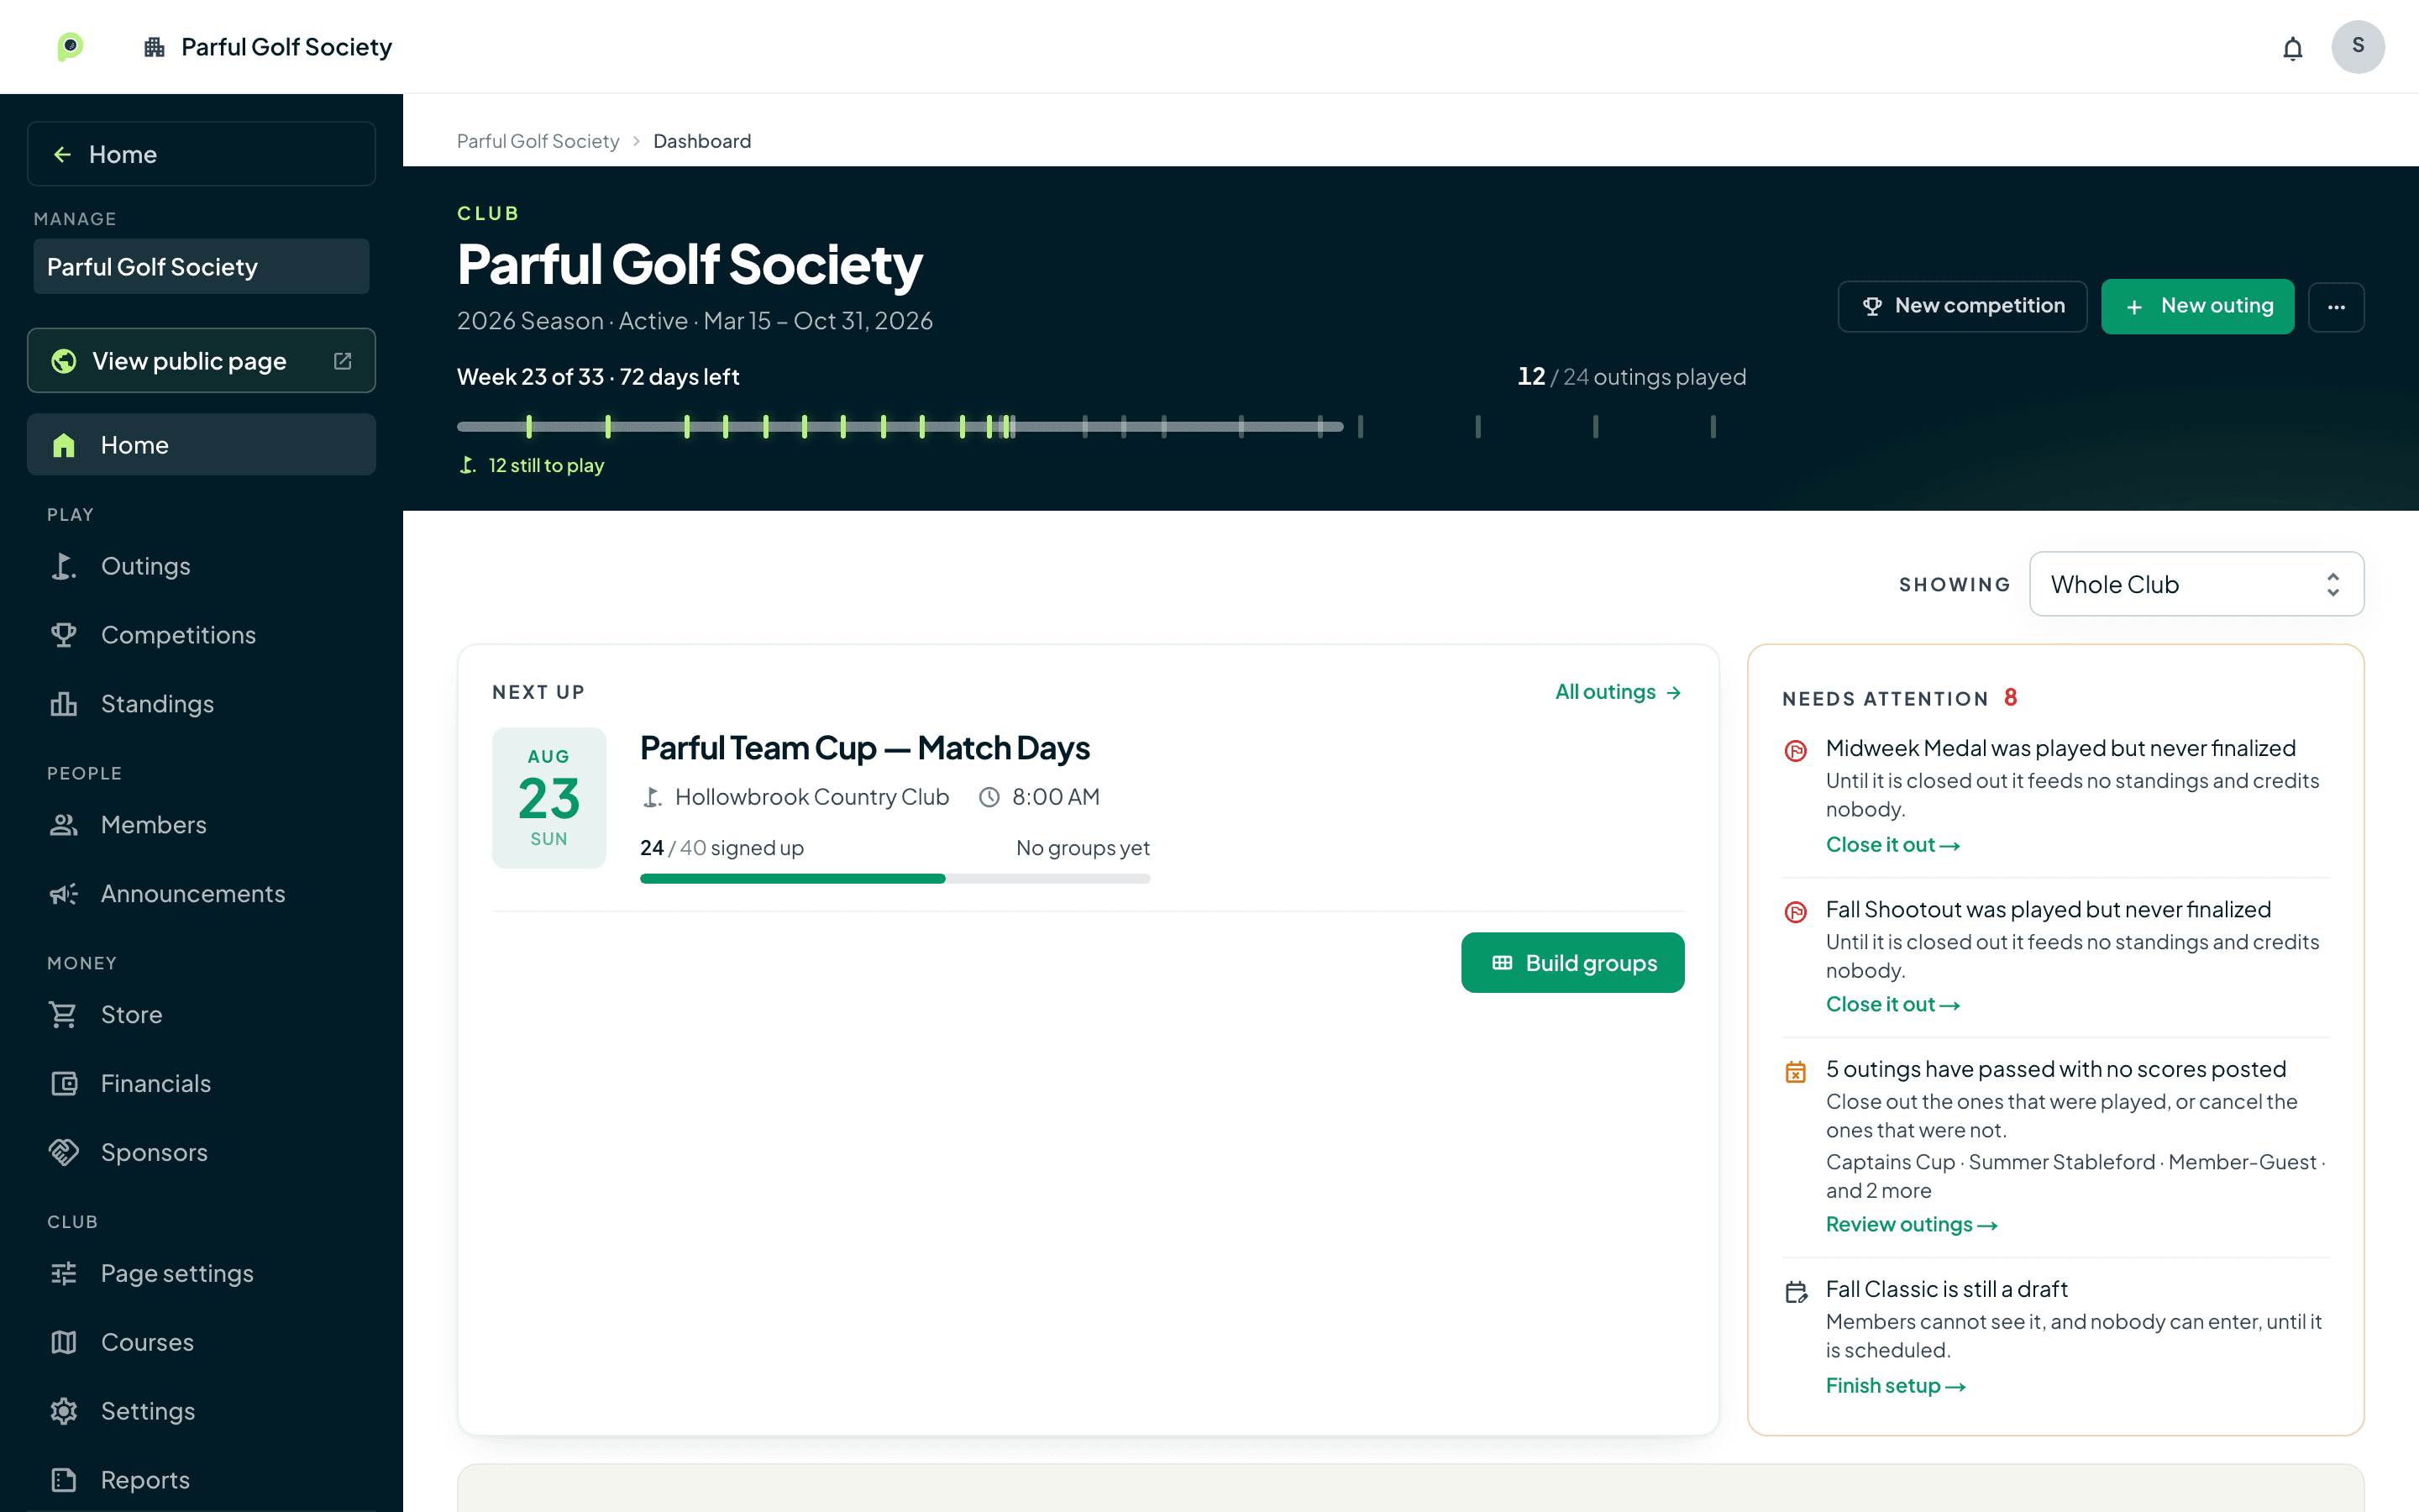2419x1512 pixels.
Task: Open Members in the sidebar
Action: pyautogui.click(x=201, y=825)
